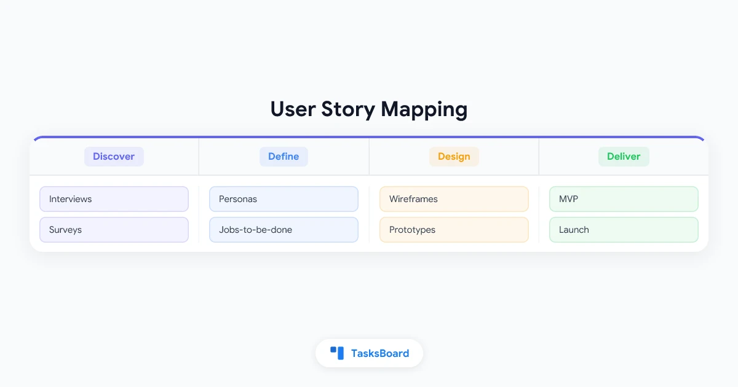Viewport: 738px width, 387px height.
Task: Open the Wireframes card
Action: pos(454,199)
